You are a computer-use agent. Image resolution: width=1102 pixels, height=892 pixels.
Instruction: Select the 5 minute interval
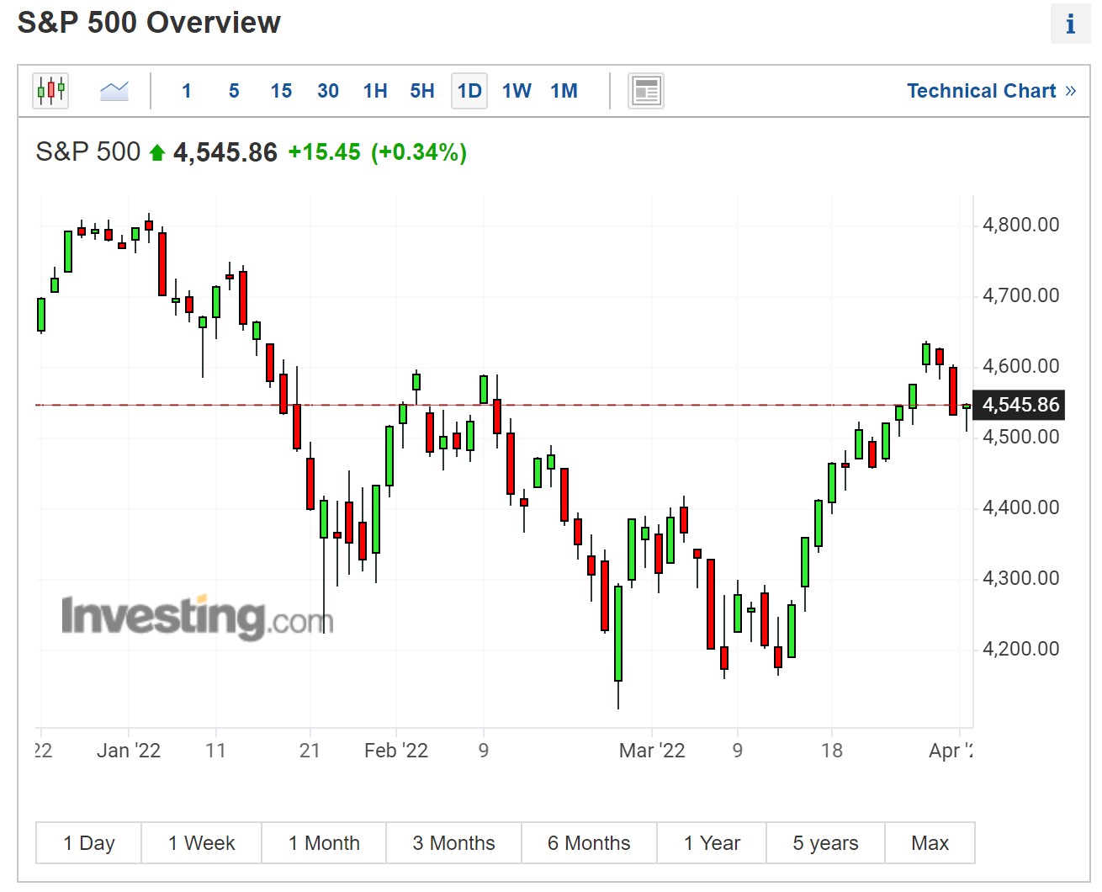[x=234, y=91]
